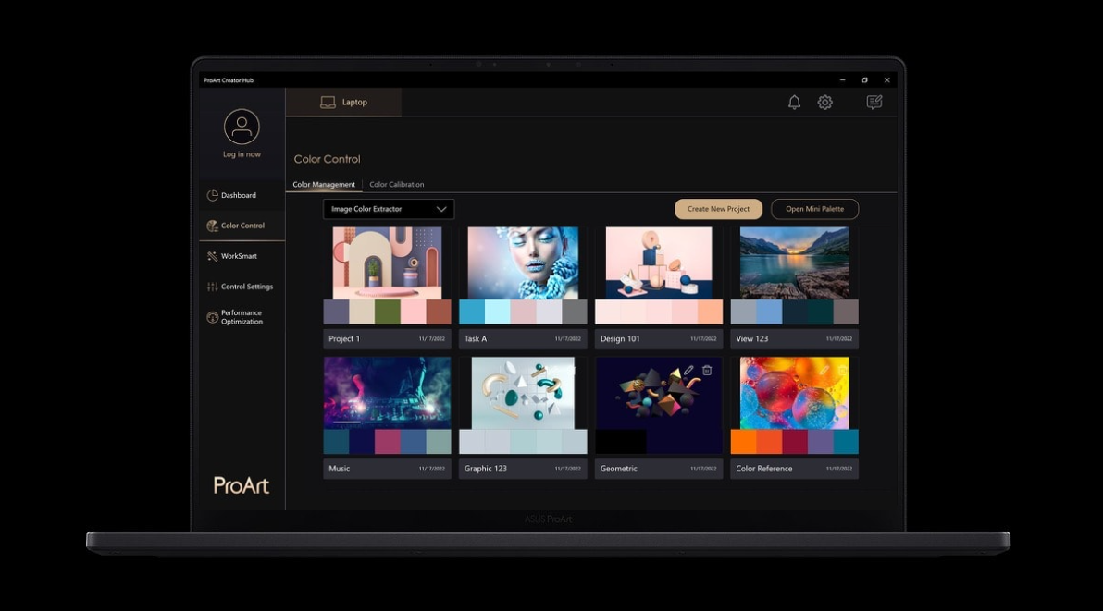This screenshot has width=1103, height=611.
Task: Open the Task A project thumbnail
Action: (523, 263)
